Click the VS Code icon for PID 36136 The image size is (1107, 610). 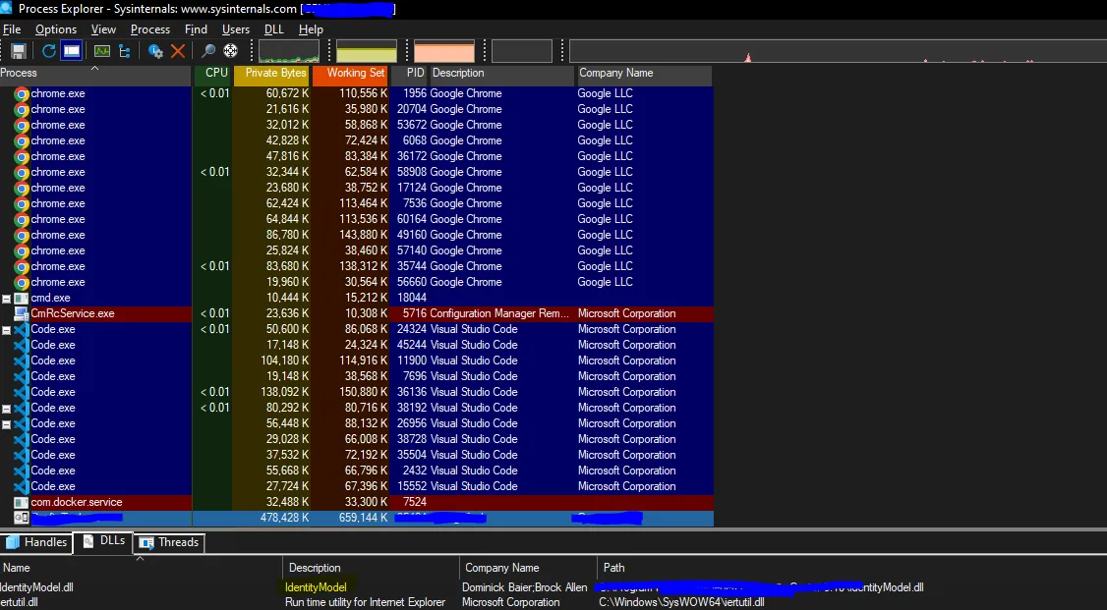point(22,392)
